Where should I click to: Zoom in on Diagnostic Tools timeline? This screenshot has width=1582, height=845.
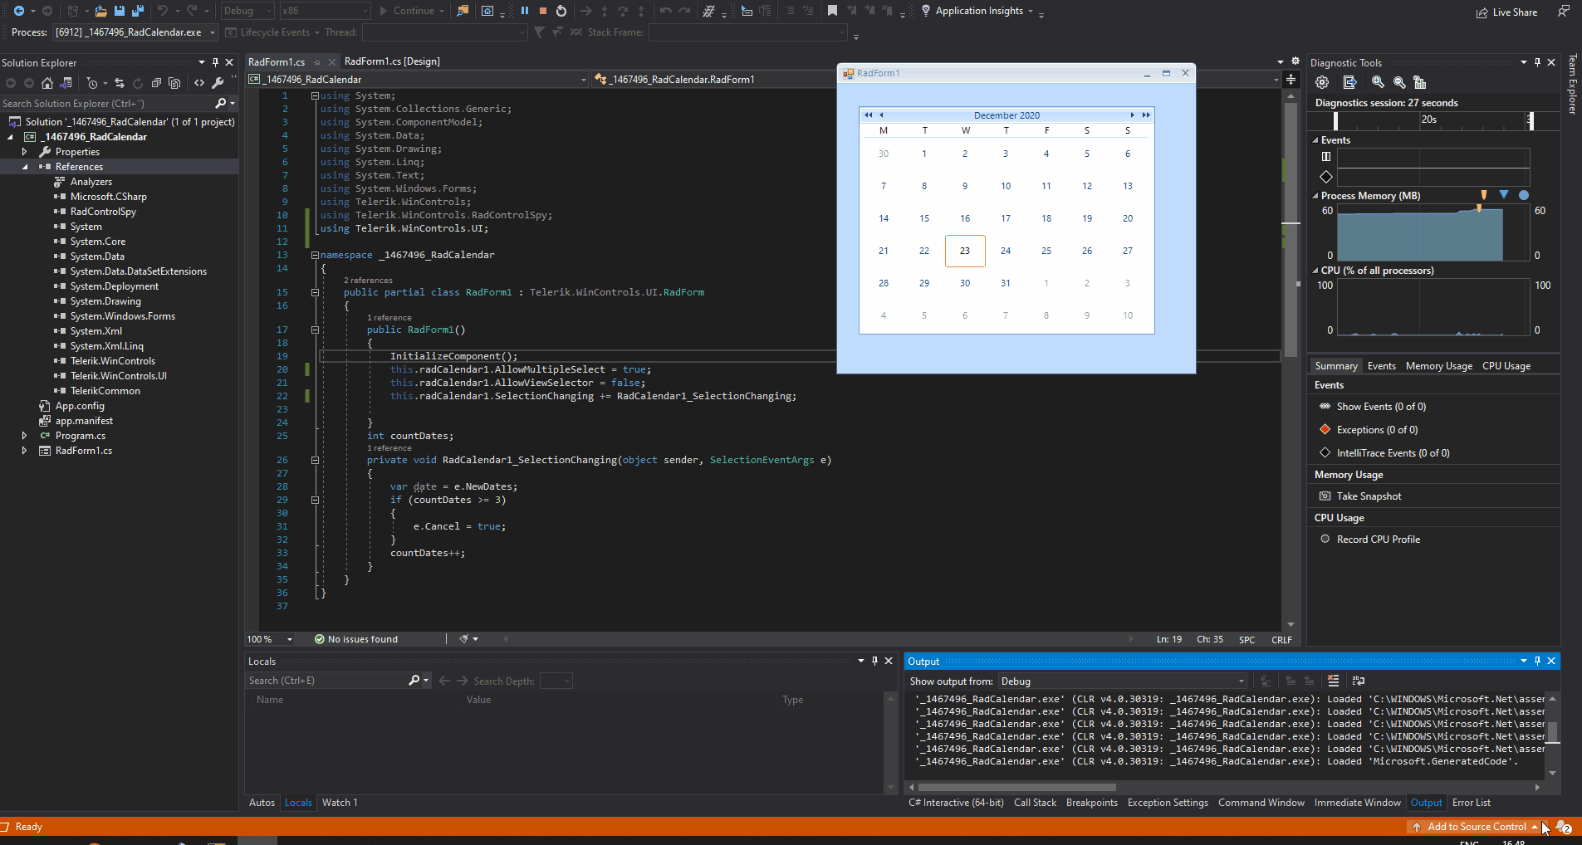tap(1378, 82)
